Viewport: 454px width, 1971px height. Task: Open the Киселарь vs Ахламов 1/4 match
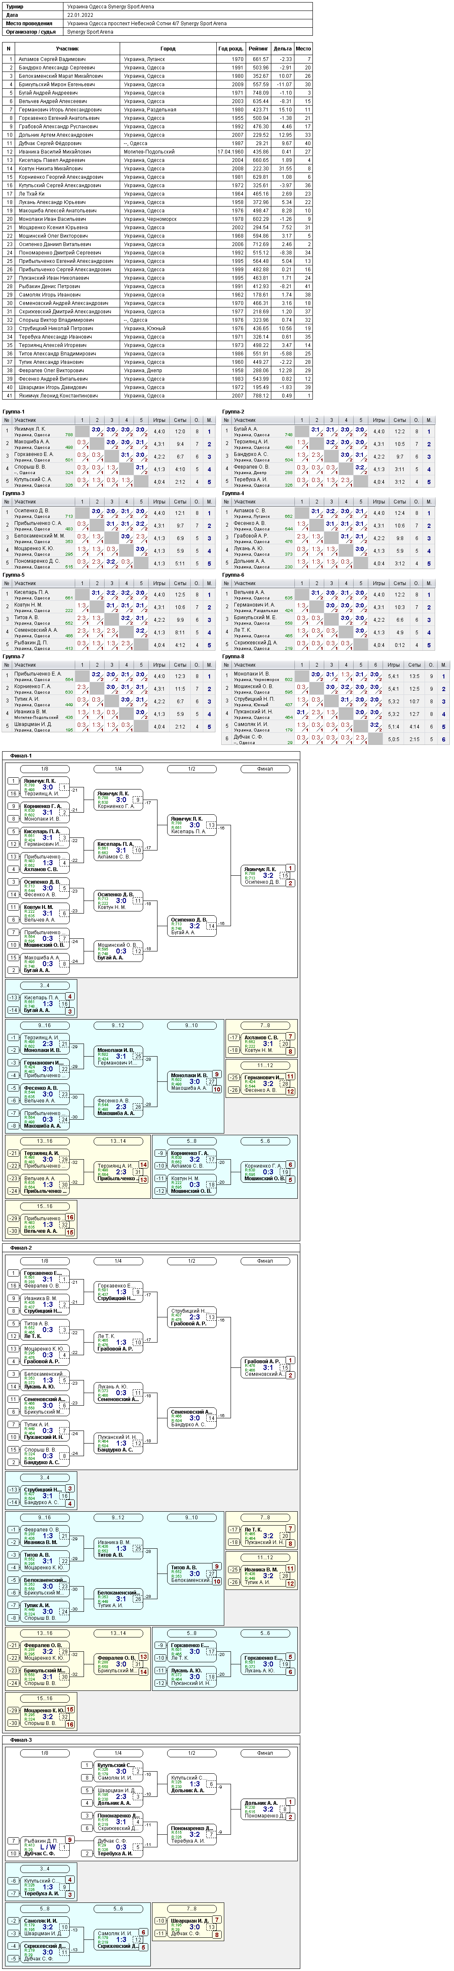click(118, 850)
